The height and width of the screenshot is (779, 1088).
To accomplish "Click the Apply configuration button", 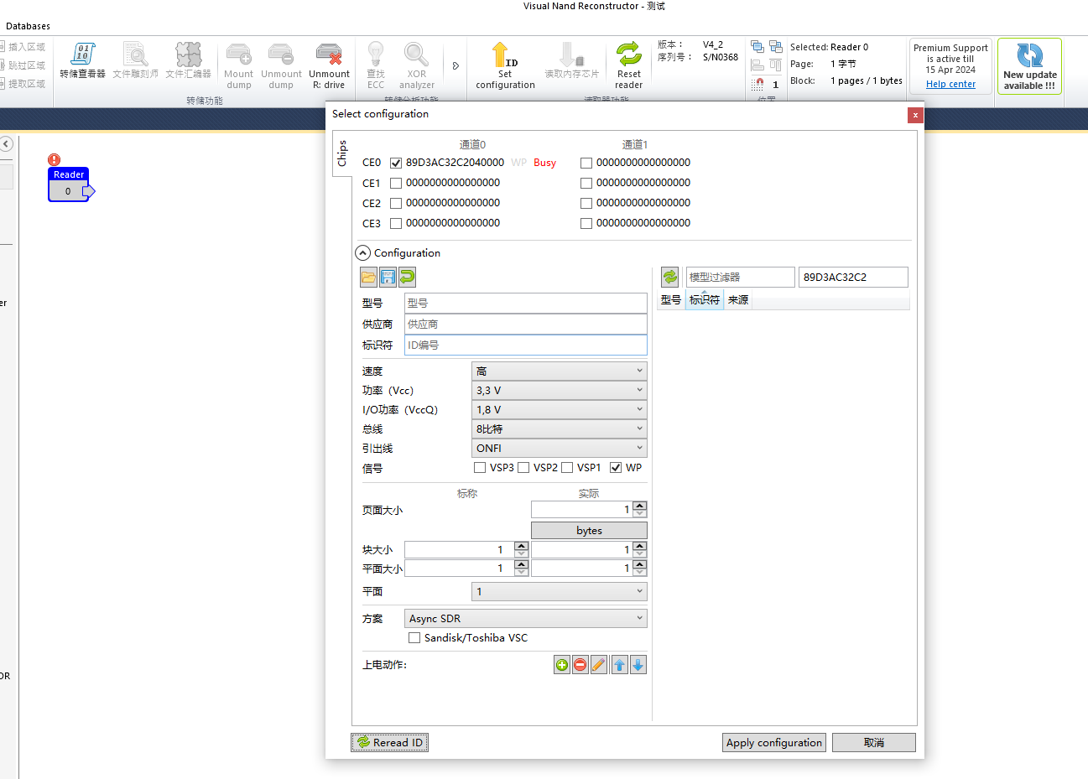I will (773, 742).
